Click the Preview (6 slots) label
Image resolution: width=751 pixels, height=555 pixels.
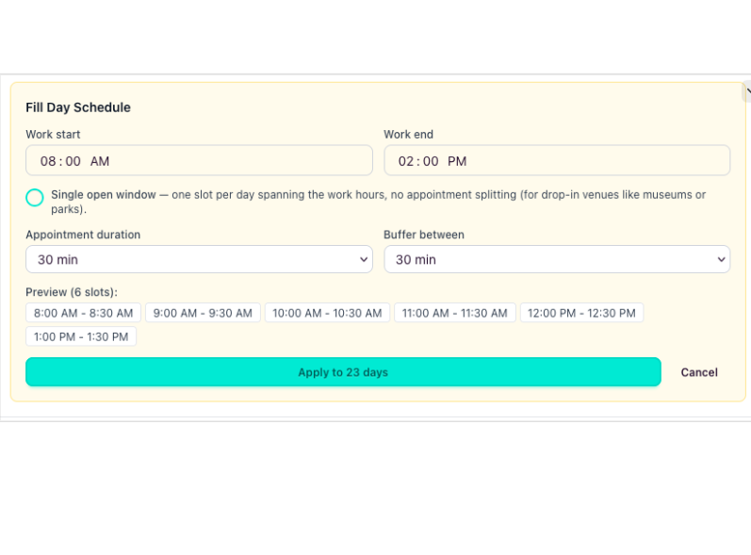pos(72,292)
